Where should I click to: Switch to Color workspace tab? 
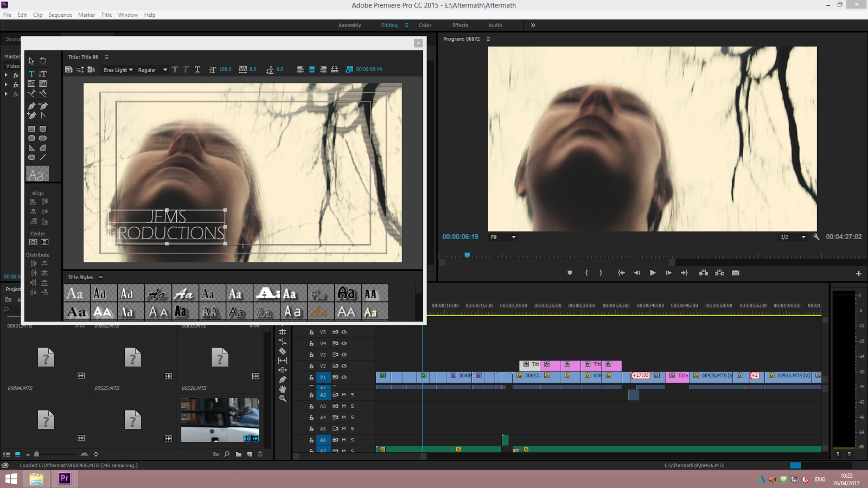425,25
